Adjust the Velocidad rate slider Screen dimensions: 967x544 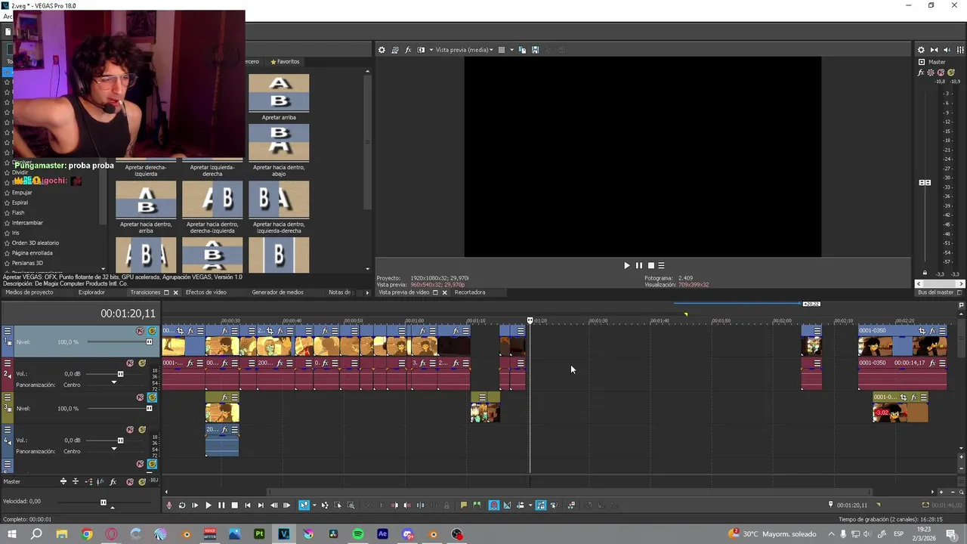click(x=103, y=502)
